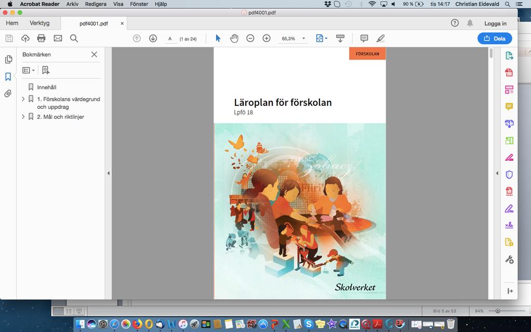Send the file by email envelope icon
The image size is (531, 332).
(x=58, y=38)
